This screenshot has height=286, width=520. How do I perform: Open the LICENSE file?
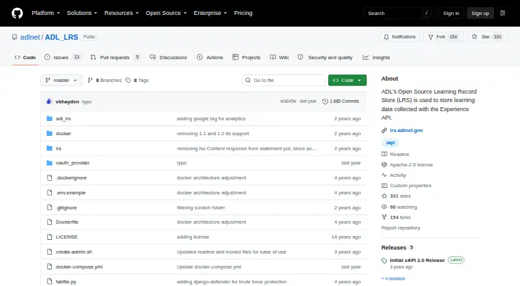67,237
